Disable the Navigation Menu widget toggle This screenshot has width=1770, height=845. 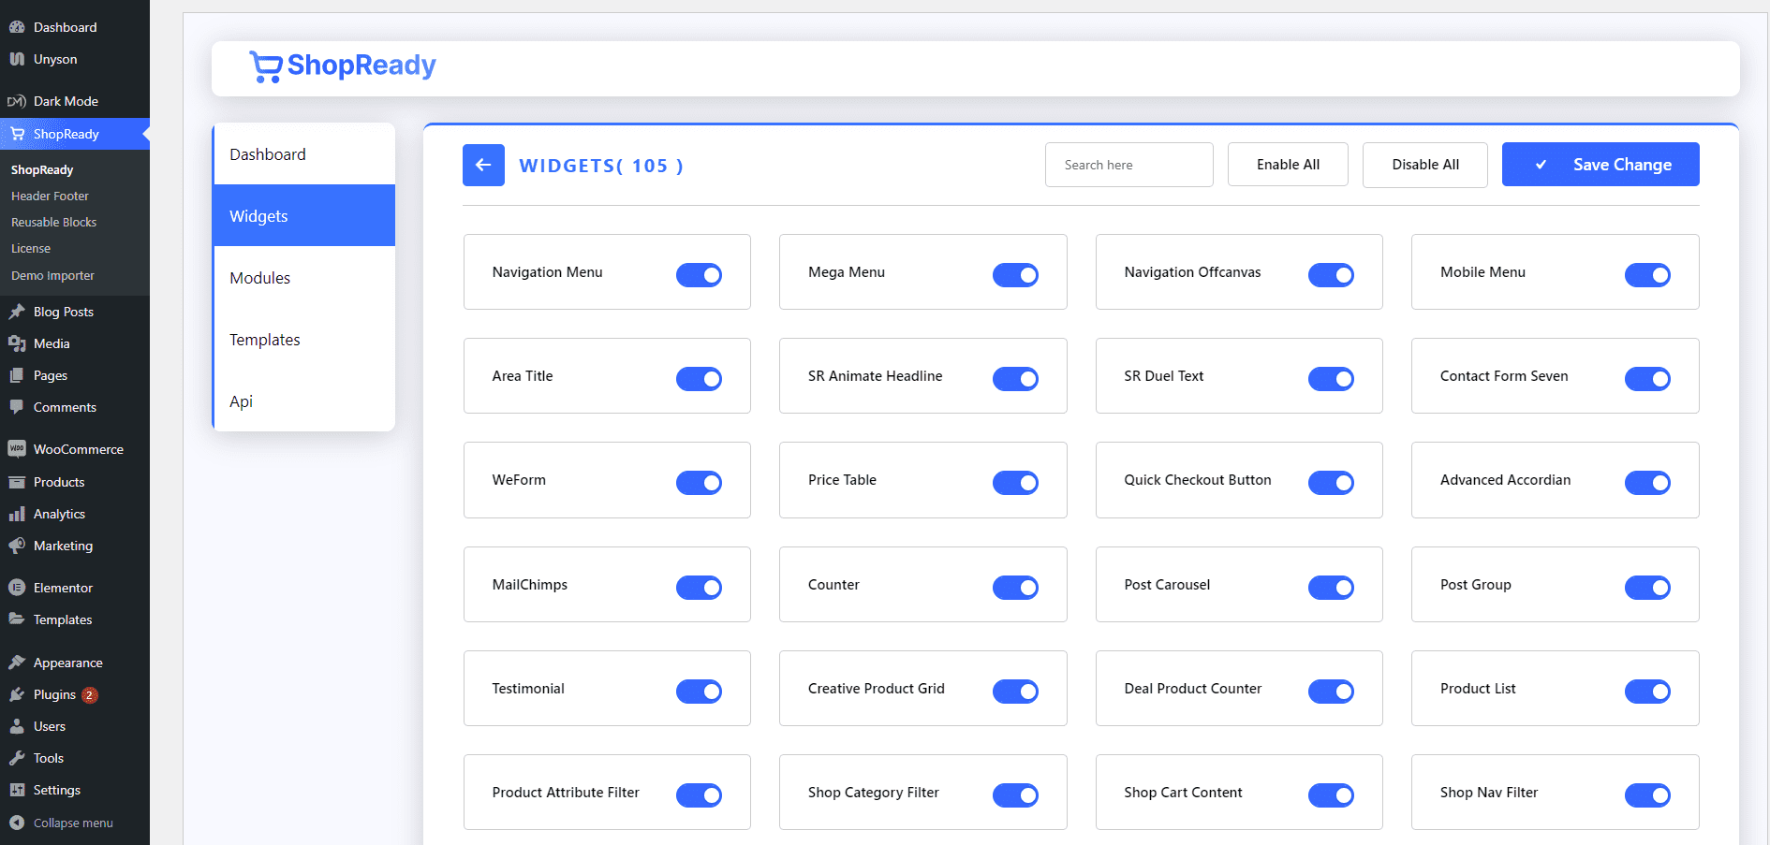pos(699,275)
